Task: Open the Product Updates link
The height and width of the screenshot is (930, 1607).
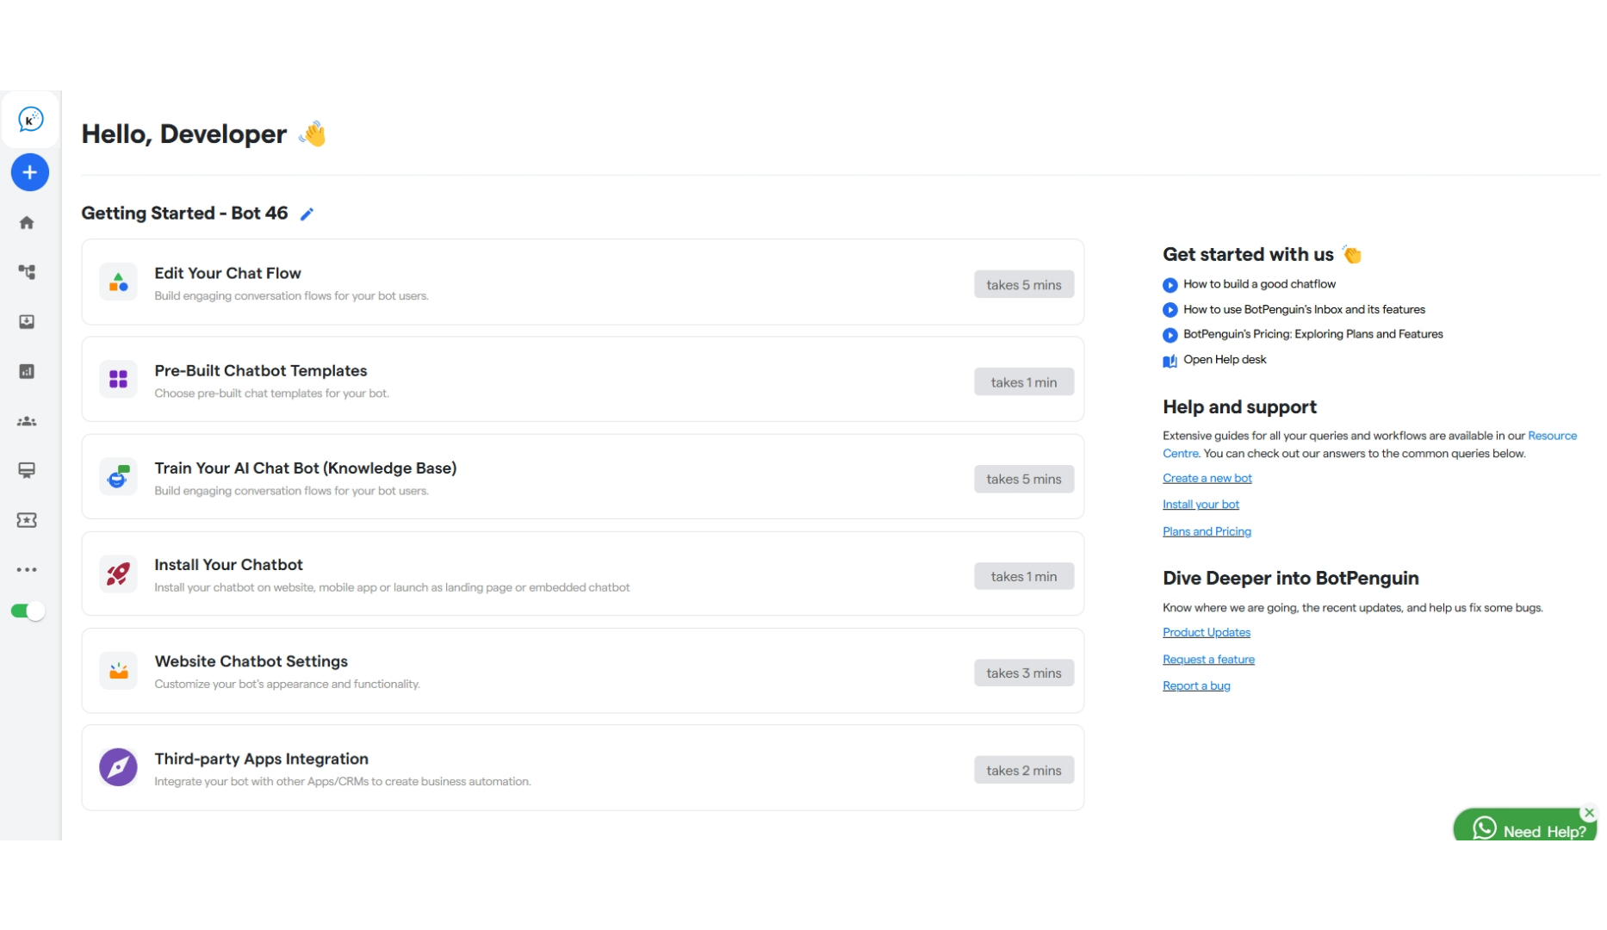Action: (x=1206, y=633)
